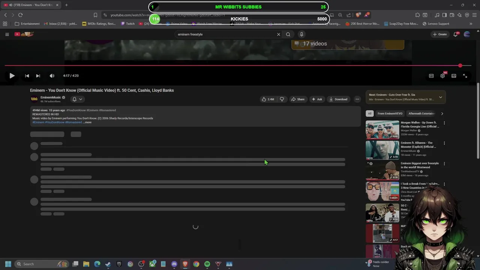Expand subscription options chevron next to bell
Viewport: 480px width, 270px height.
81,99
